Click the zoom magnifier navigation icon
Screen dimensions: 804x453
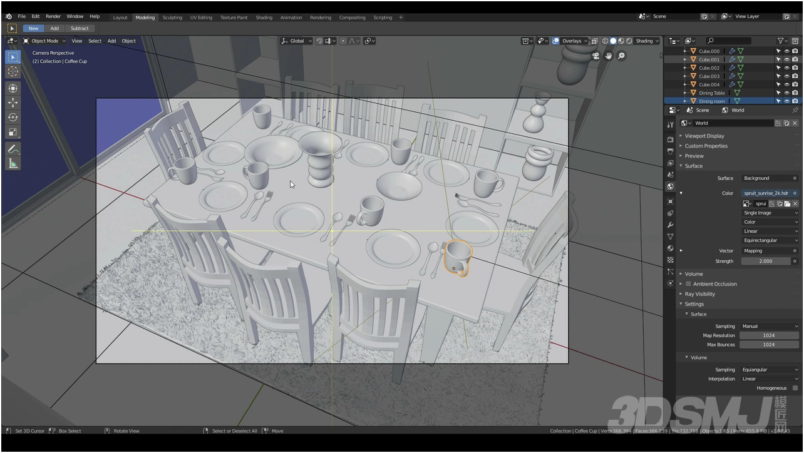pos(621,56)
